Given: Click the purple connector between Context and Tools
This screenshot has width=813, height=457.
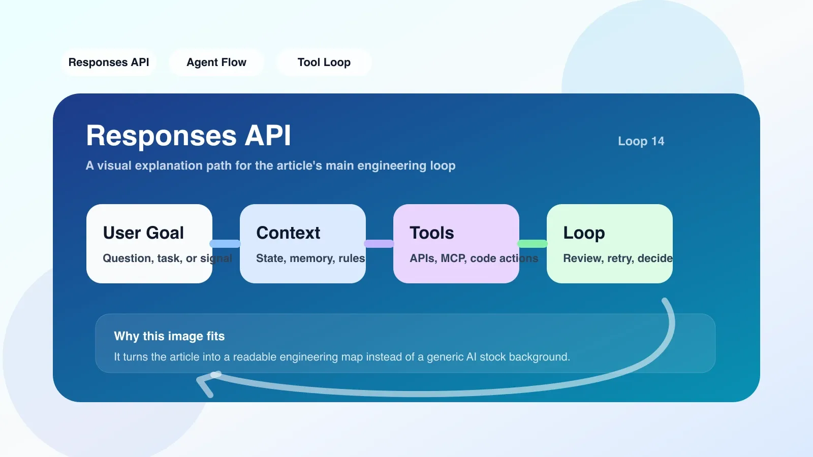Looking at the screenshot, I should [x=379, y=244].
